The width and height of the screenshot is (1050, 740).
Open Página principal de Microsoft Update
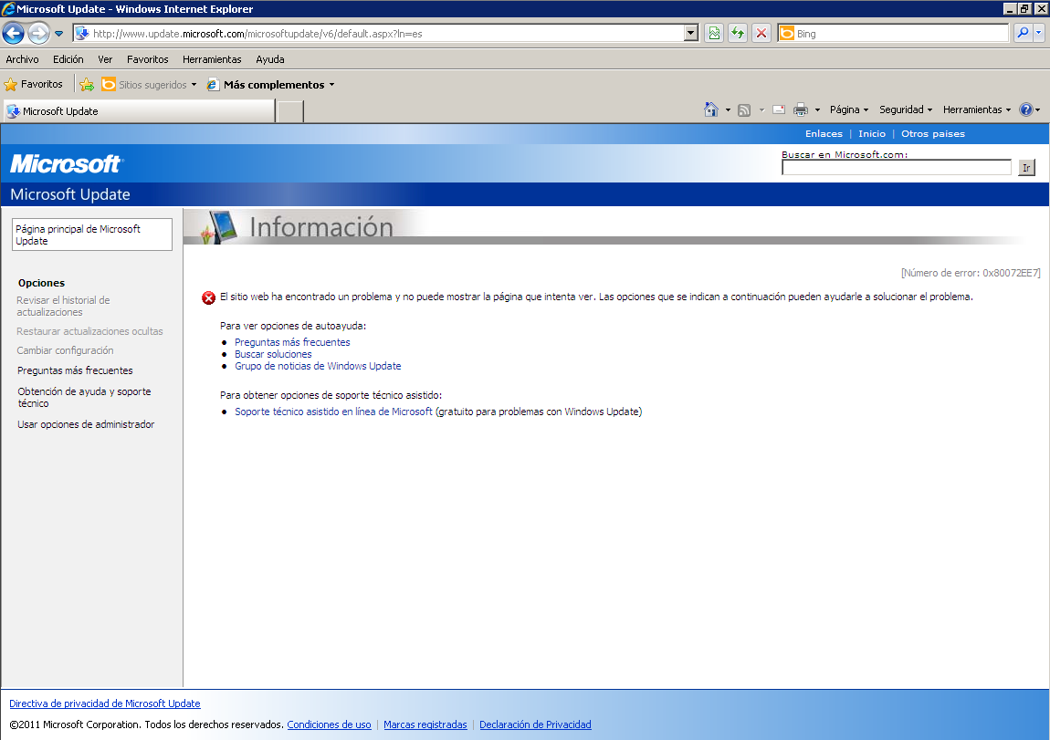pos(91,235)
